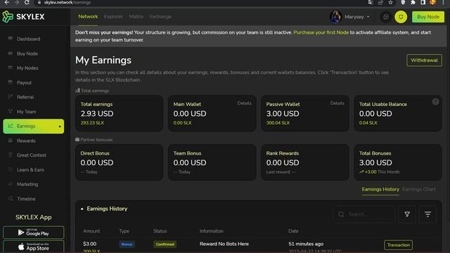Open Buy Node in the sidebar
This screenshot has width=450, height=253.
click(27, 53)
